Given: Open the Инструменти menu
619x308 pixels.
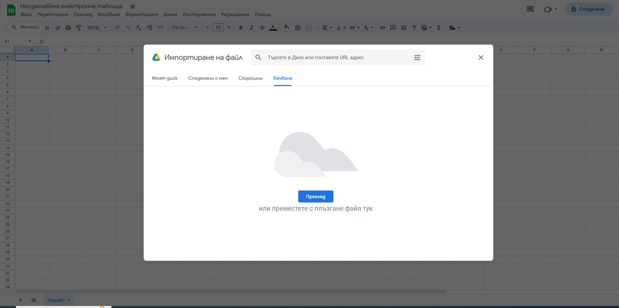Looking at the screenshot, I should 199,15.
